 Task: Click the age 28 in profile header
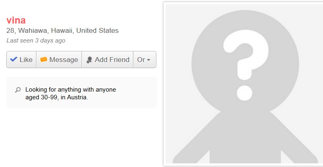click(x=10, y=30)
